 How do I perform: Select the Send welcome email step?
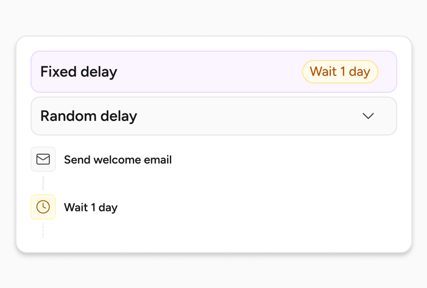[x=118, y=159]
